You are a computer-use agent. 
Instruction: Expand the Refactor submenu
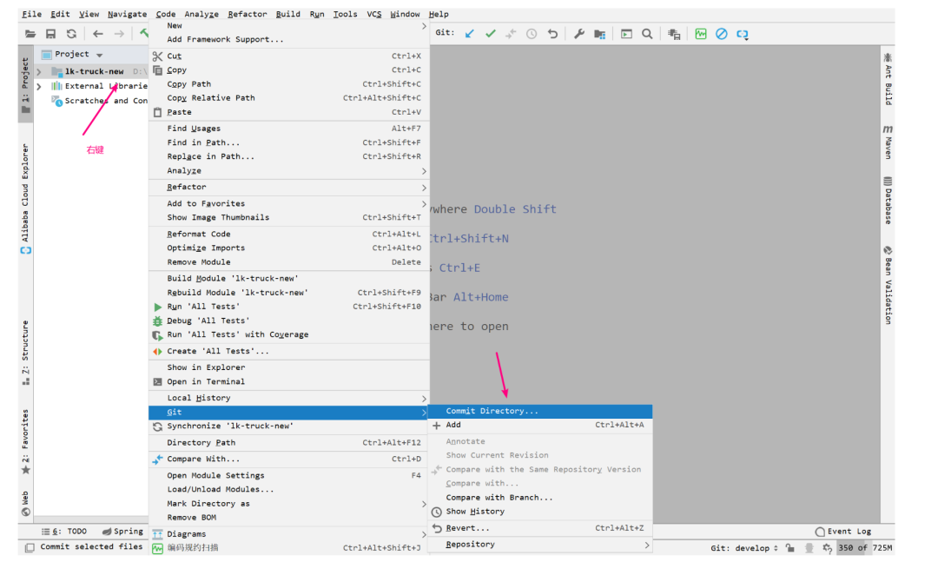pyautogui.click(x=289, y=188)
